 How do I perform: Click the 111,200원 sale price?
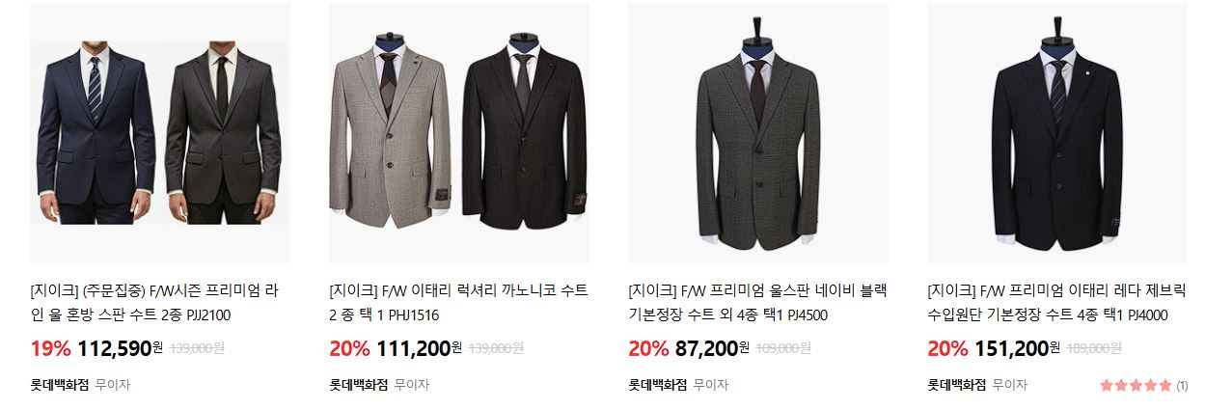(x=419, y=348)
